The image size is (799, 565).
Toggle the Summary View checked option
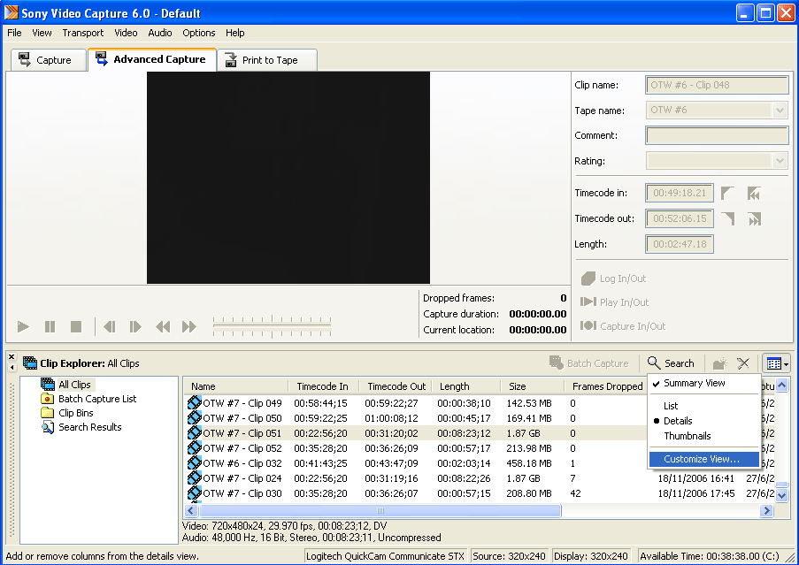(x=695, y=384)
